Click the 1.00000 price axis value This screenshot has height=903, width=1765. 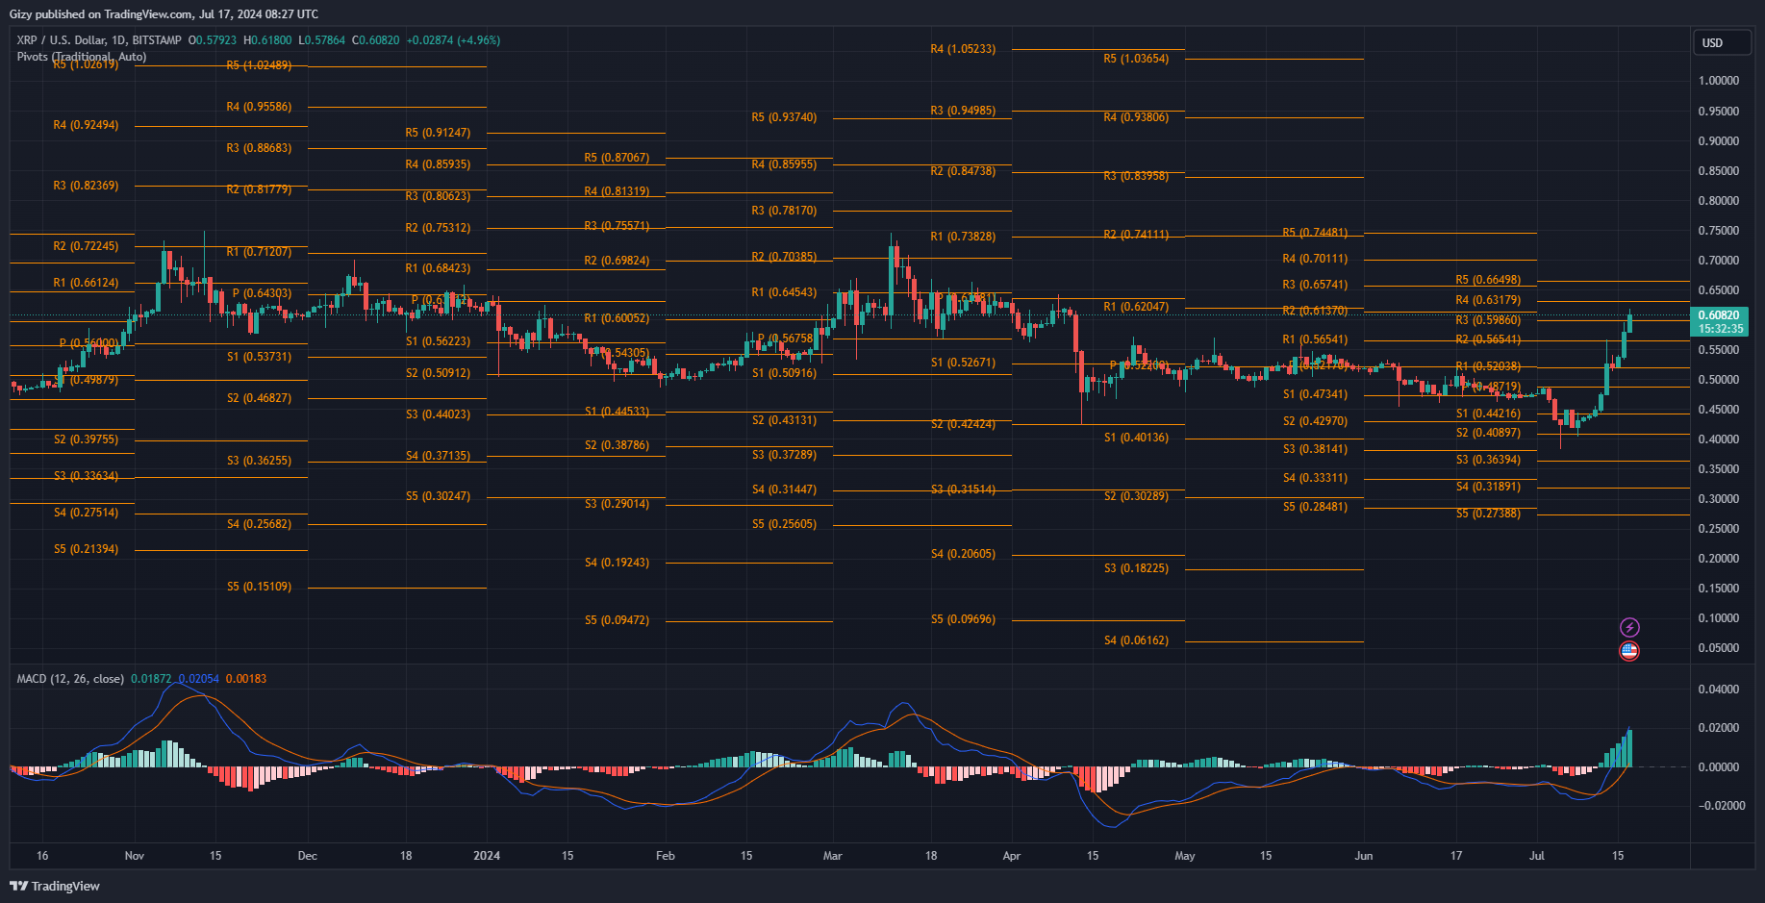pos(1719,81)
